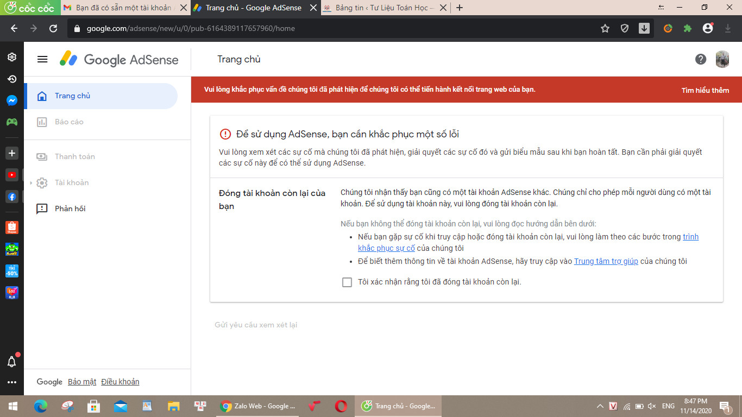The height and width of the screenshot is (417, 742).
Task: Open the taskbar clock and calendar
Action: [x=695, y=406]
